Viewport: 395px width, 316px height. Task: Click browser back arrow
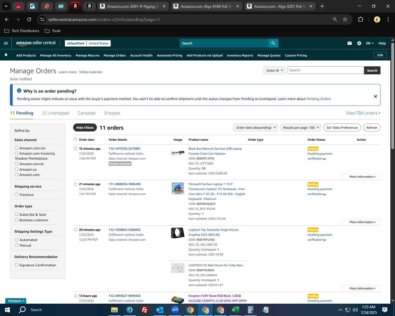(7, 19)
